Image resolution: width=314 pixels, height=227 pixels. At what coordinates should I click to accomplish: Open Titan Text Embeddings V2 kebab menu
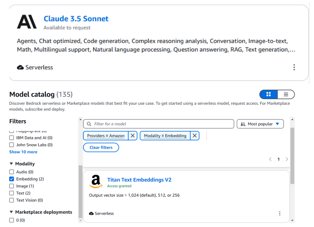[280, 213]
